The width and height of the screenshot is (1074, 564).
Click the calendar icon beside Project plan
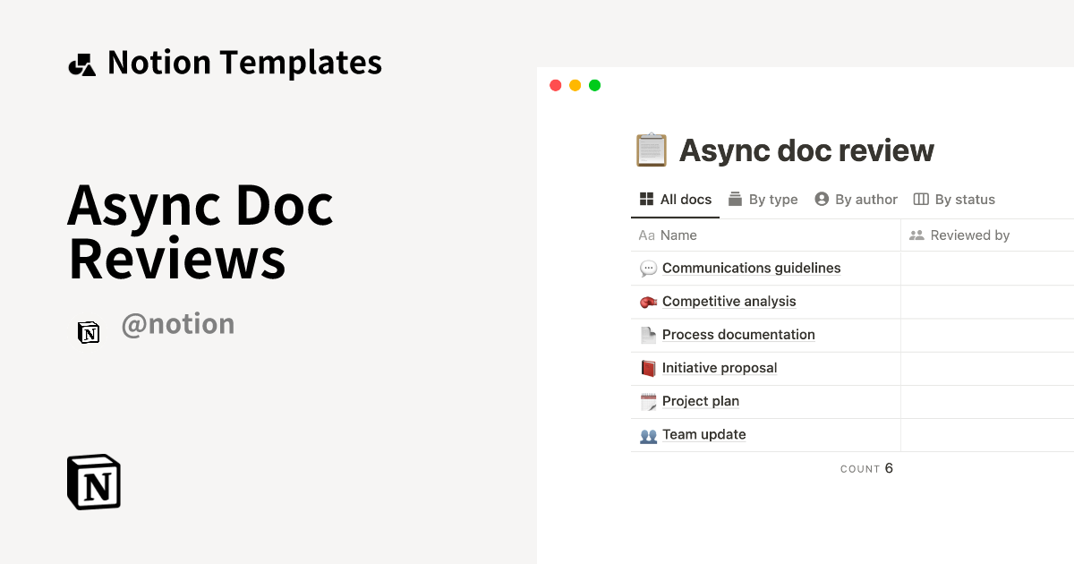(647, 401)
